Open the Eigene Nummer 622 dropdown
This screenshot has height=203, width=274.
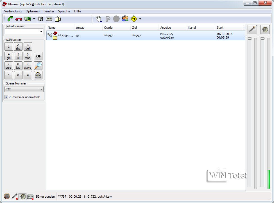coord(41,89)
